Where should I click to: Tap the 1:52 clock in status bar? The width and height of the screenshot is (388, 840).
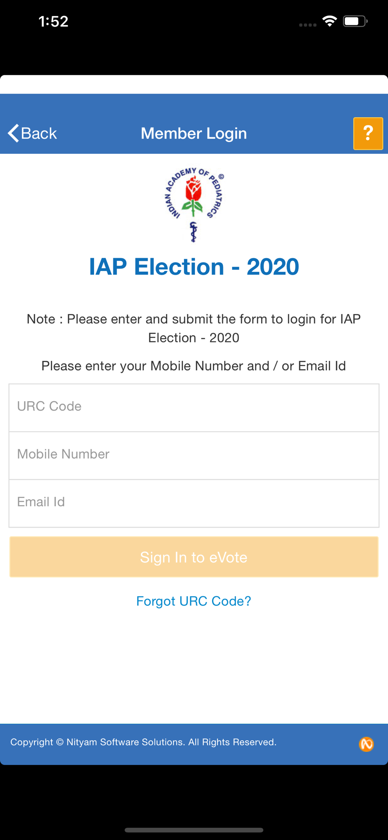click(53, 21)
